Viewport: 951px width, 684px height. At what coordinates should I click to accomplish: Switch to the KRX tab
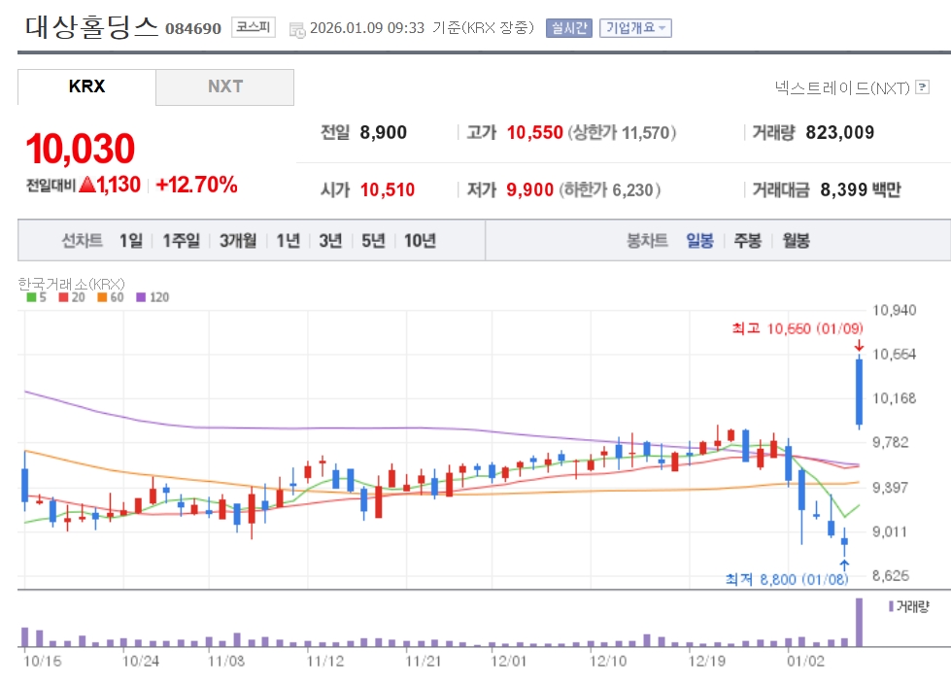86,86
